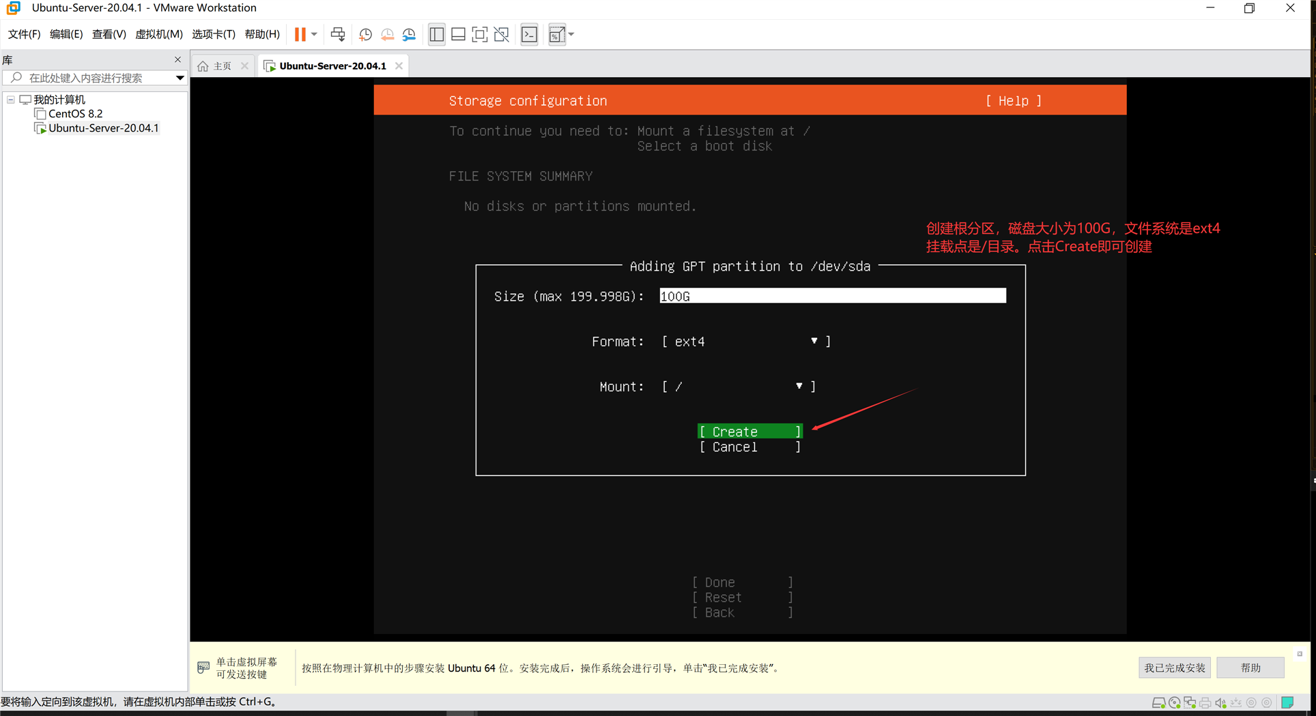Click the printer status icon
Screen dimensions: 1316x716
pos(1205,702)
